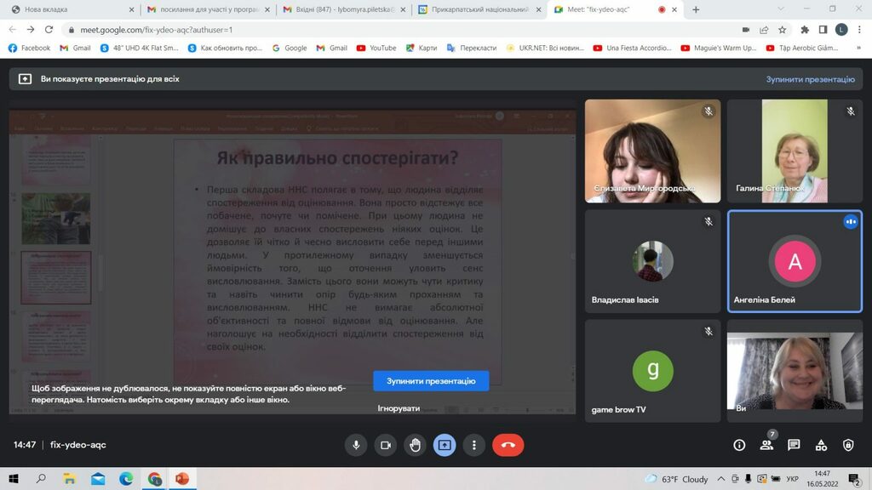
Task: Switch to the 'Вхідні (847)' Gmail tab
Action: coord(345,9)
